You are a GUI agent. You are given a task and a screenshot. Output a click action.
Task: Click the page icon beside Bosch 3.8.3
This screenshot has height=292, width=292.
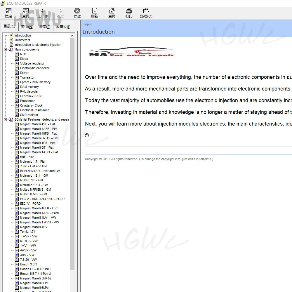tap(17, 264)
